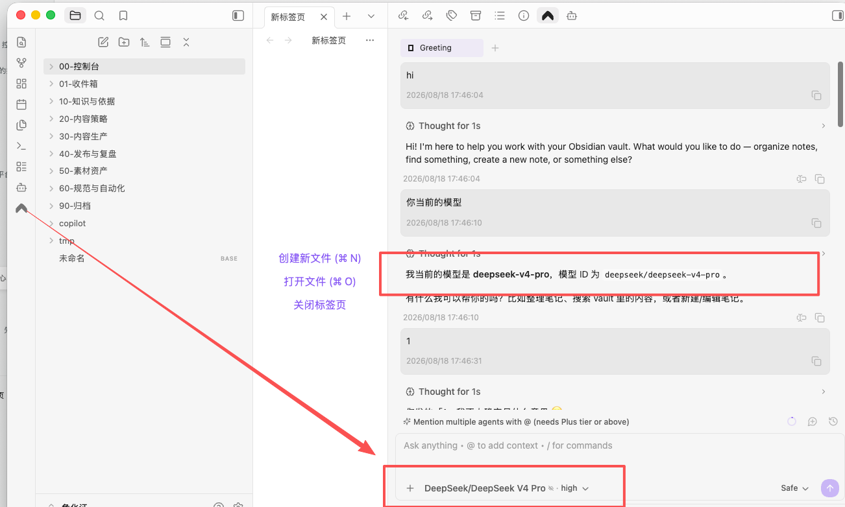The height and width of the screenshot is (507, 845).
Task: Click the upward chevron ribbon icon
Action: (21, 208)
